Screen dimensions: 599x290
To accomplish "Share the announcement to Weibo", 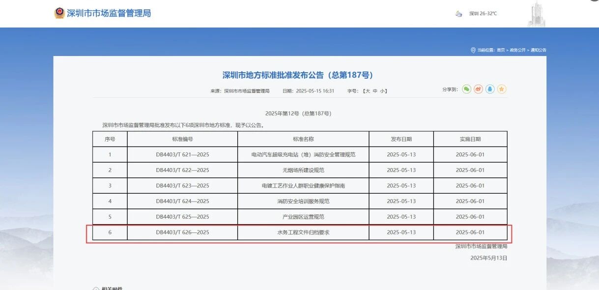I will [x=478, y=89].
